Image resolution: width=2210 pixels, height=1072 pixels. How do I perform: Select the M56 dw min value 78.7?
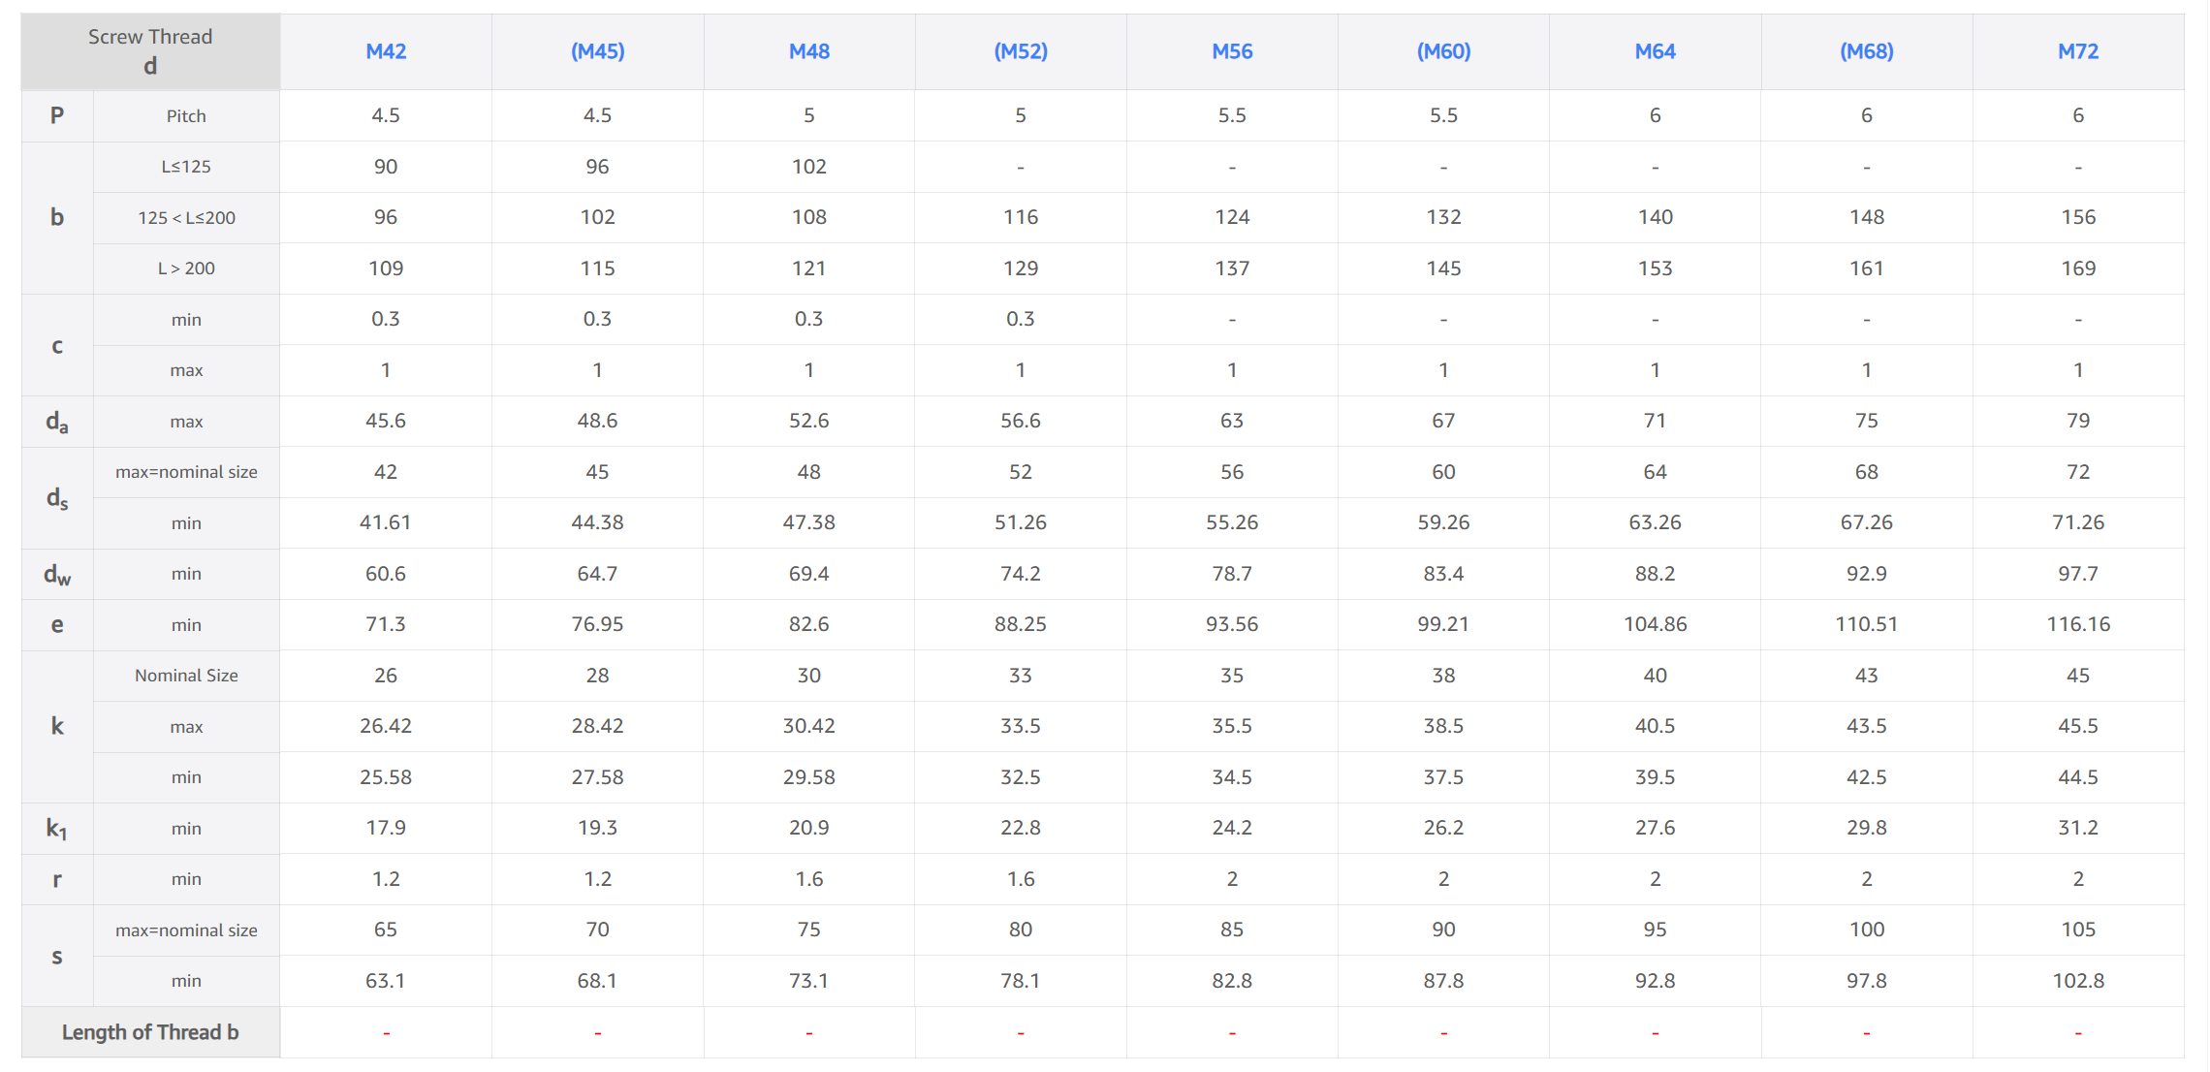pyautogui.click(x=1232, y=574)
